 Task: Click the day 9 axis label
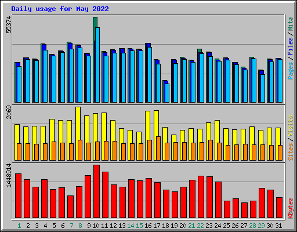(89, 226)
